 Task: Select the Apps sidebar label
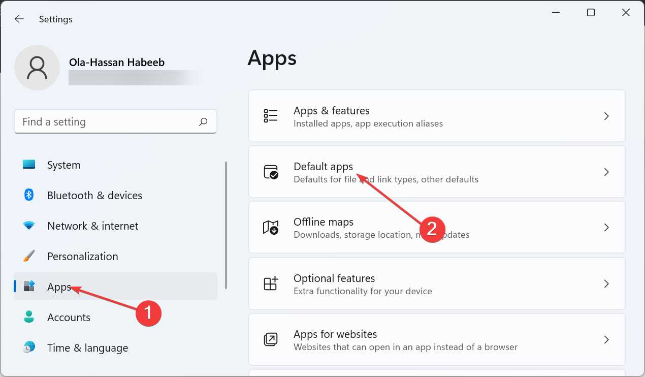tap(59, 287)
